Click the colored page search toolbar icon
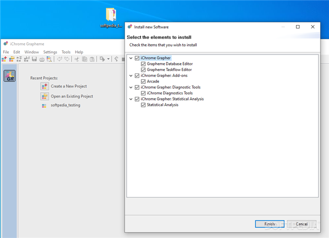Image resolution: width=329 pixels, height=238 pixels. (49, 59)
